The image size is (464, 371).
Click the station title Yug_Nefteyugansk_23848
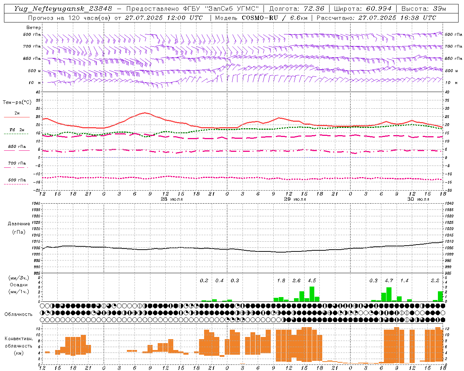pyautogui.click(x=63, y=9)
